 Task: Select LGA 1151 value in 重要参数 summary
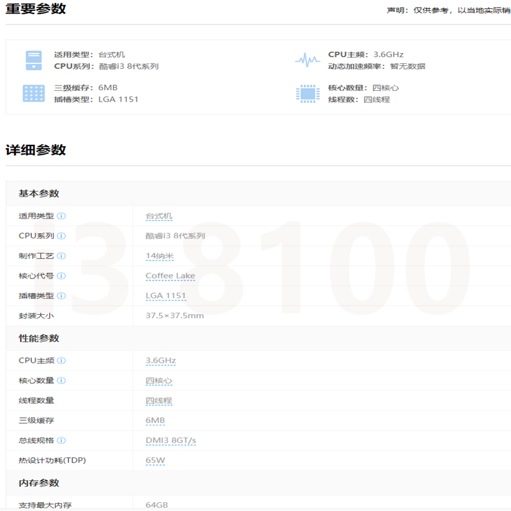coord(118,100)
